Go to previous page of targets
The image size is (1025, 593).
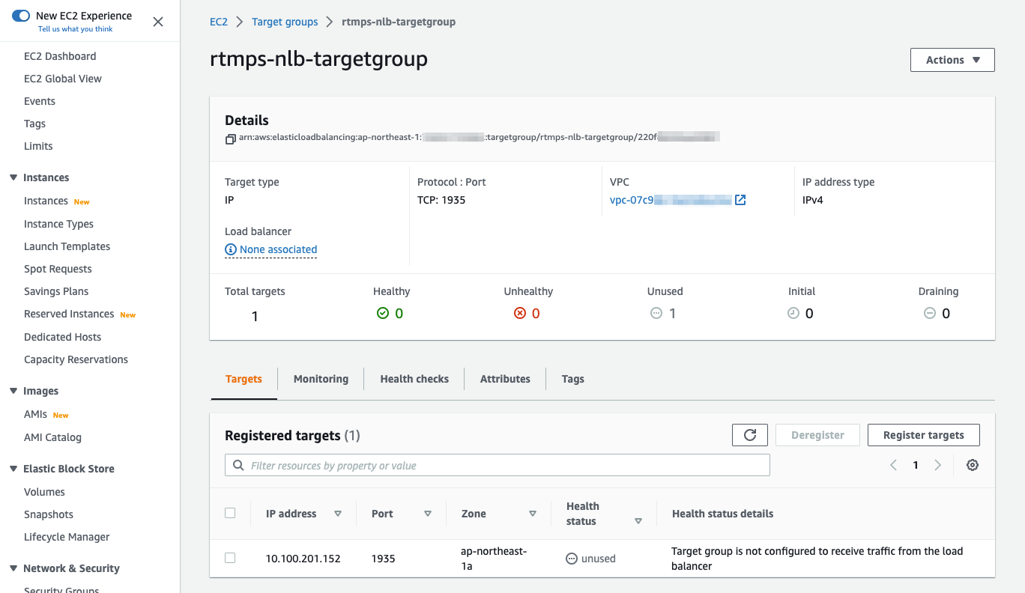click(x=893, y=465)
